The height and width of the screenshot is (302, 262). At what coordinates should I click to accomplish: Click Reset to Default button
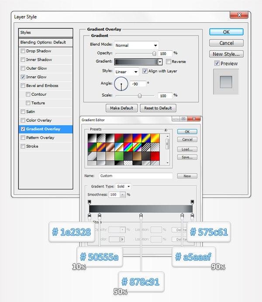pos(158,108)
